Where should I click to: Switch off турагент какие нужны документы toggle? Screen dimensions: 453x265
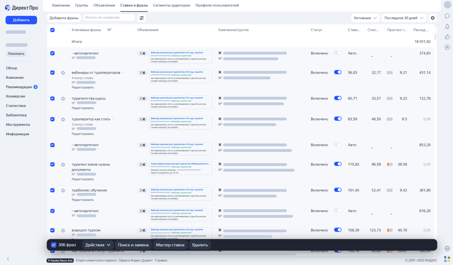tap(338, 164)
